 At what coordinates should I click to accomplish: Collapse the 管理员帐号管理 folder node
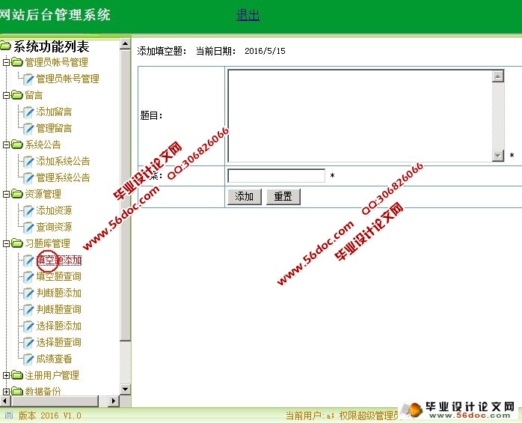tap(6, 62)
